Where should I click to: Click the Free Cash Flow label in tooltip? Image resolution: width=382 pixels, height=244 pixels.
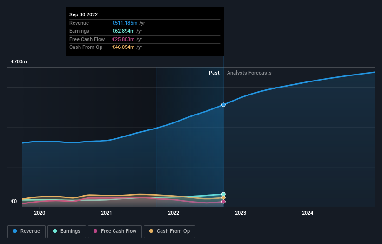[x=87, y=39]
